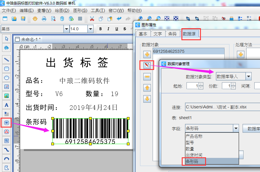This screenshot has height=172, width=260.
Task: Move data object down with arrow button
Action: tap(147, 99)
